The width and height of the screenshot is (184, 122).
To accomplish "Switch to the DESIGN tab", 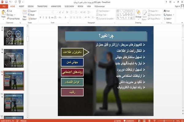I will click(31, 6).
